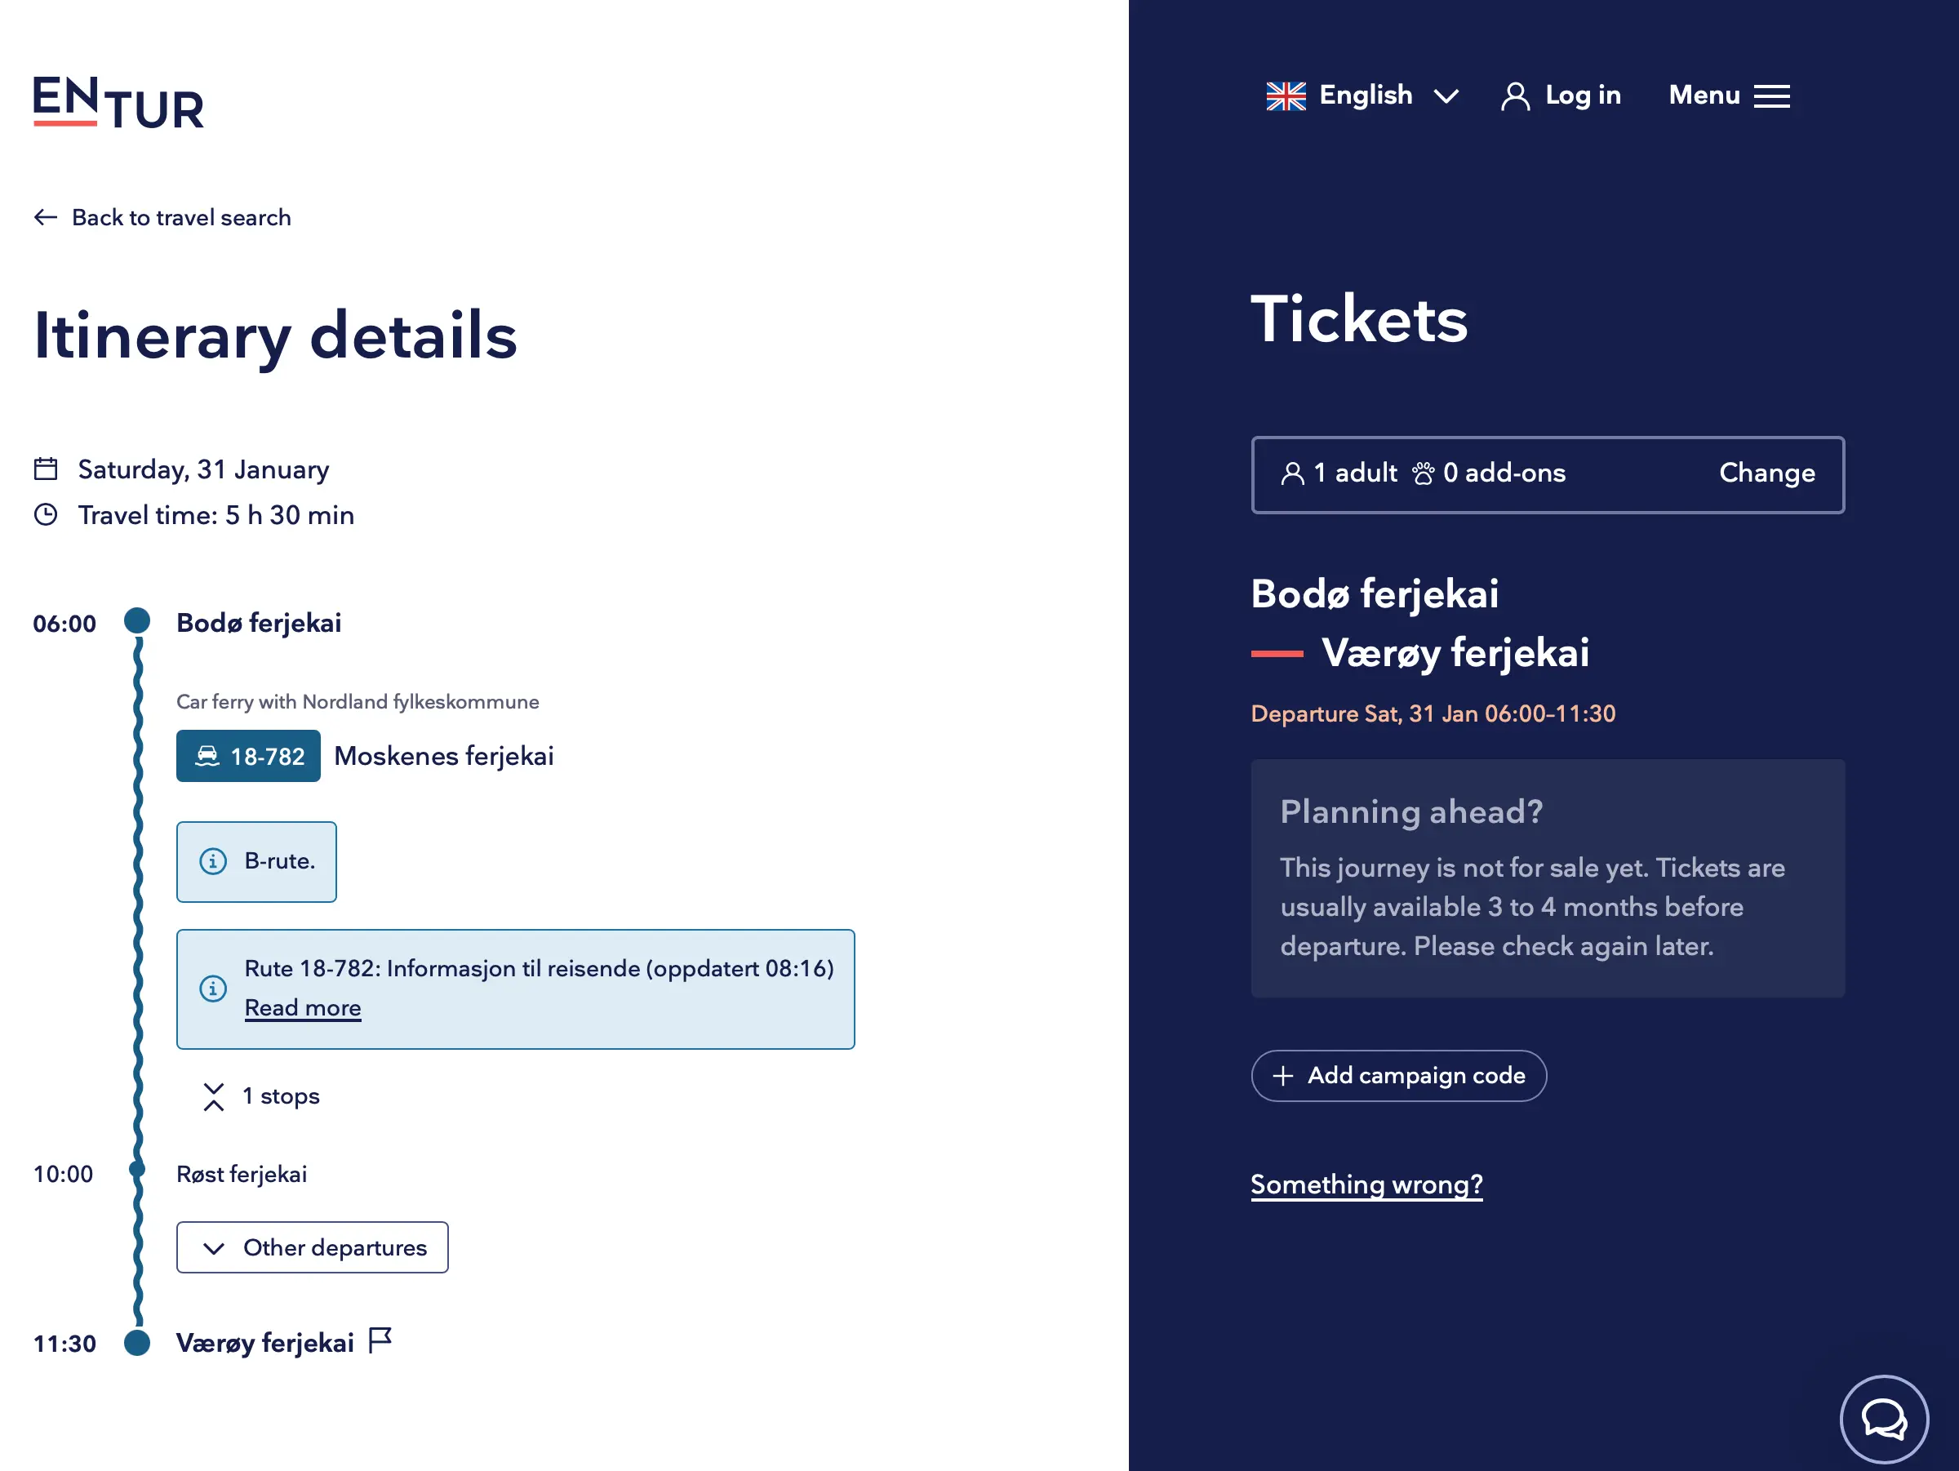Click Log in

pos(1583,96)
